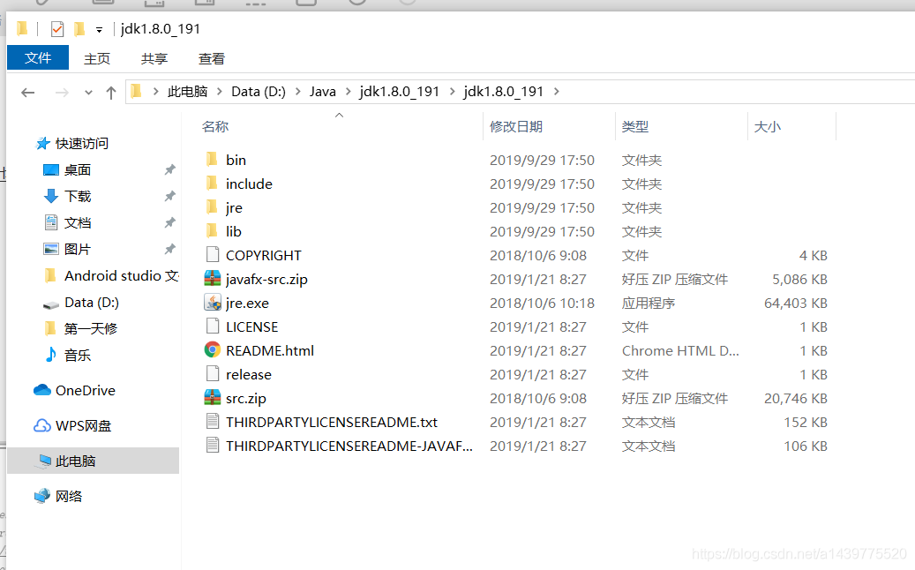Click first jdk1.8.0_191 breadcrumb segment
Screen dimensions: 915x570
click(399, 92)
